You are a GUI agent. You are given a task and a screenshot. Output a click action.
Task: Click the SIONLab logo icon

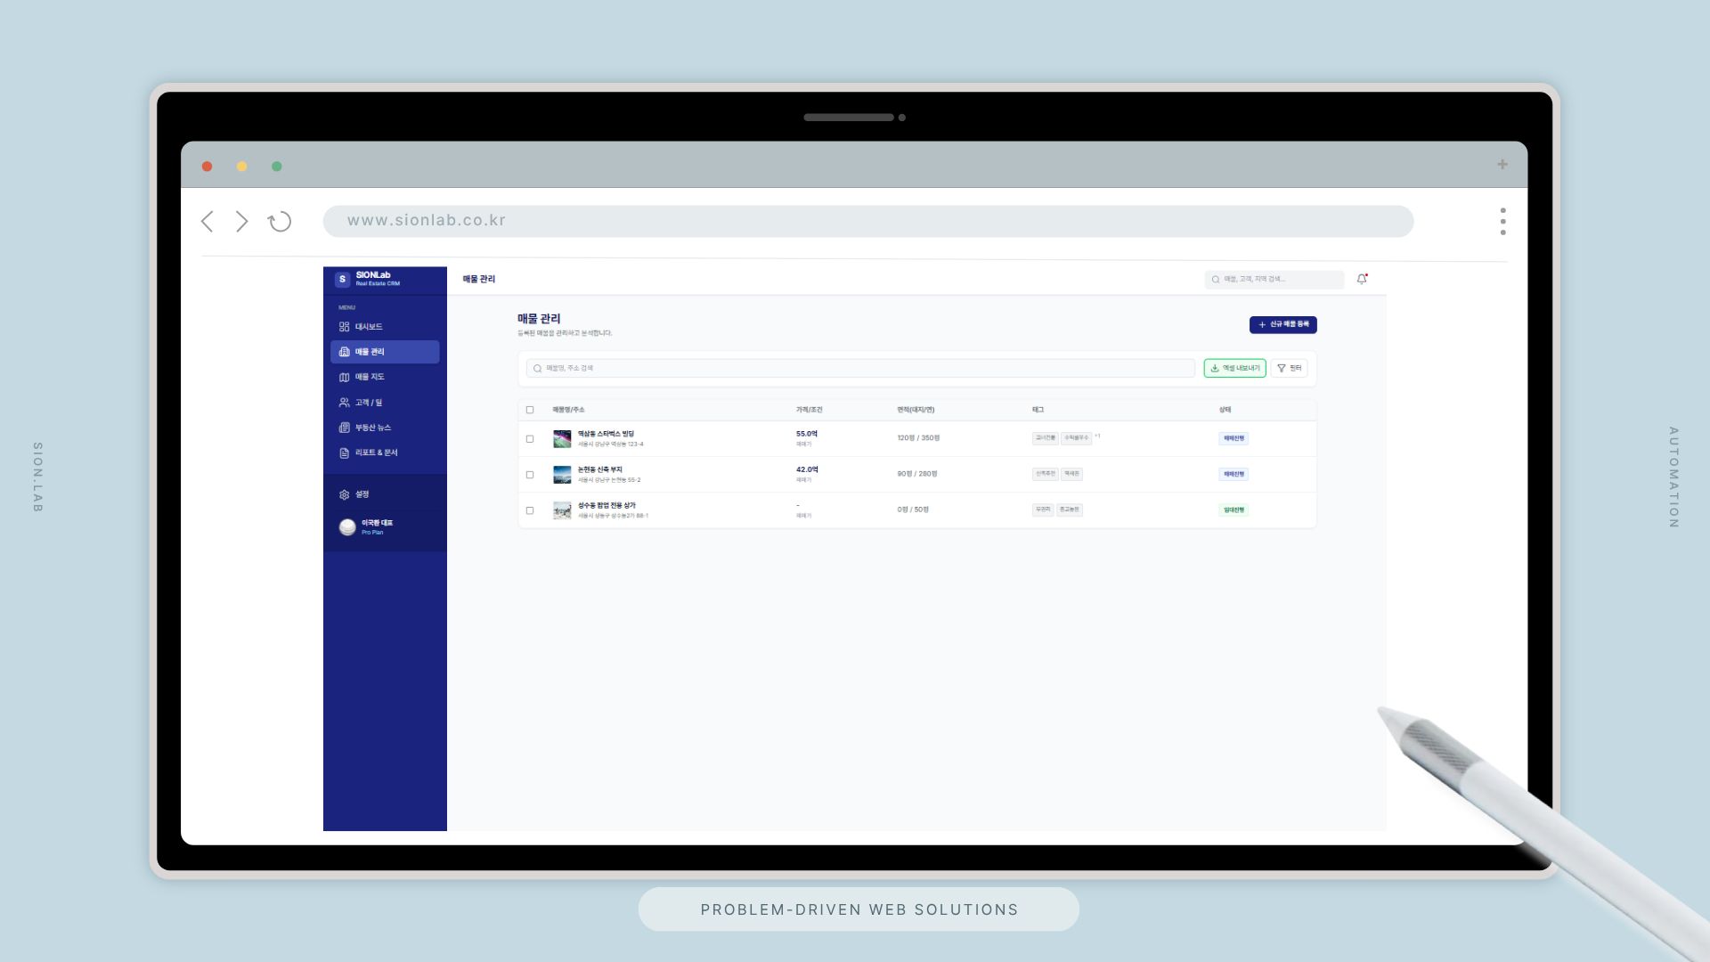point(342,279)
